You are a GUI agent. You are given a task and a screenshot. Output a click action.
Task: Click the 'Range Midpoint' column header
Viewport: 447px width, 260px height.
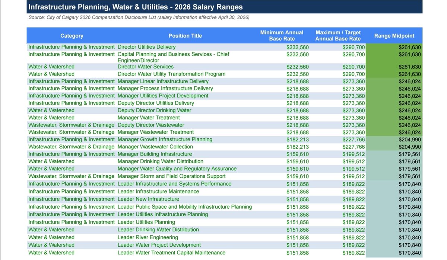pos(394,36)
